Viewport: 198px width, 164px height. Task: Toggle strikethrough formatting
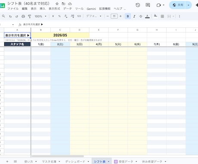141,16
